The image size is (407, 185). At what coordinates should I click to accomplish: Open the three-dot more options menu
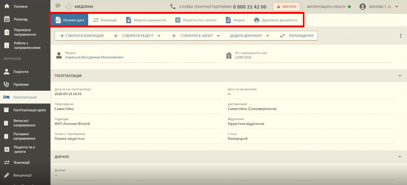401,36
